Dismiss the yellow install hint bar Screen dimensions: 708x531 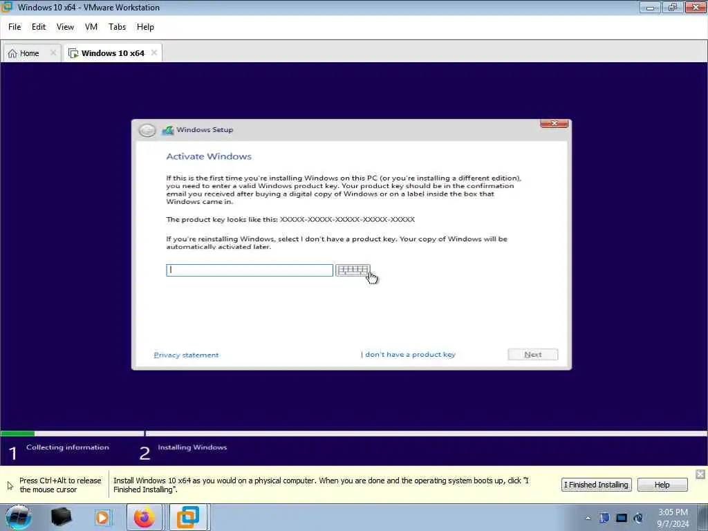click(700, 474)
